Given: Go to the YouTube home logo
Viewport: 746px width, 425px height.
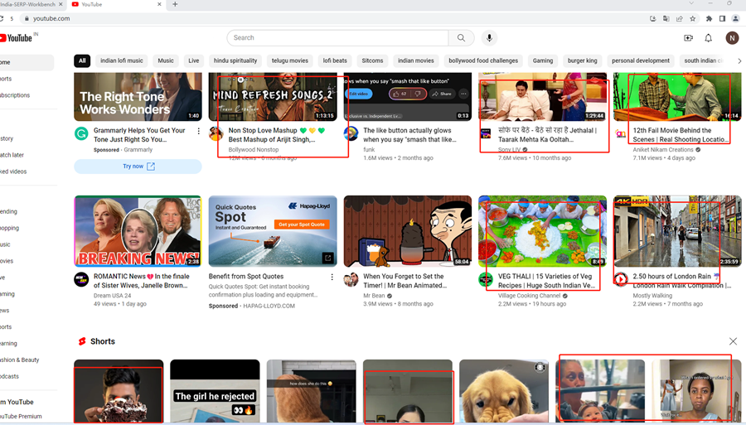Looking at the screenshot, I should click(17, 38).
